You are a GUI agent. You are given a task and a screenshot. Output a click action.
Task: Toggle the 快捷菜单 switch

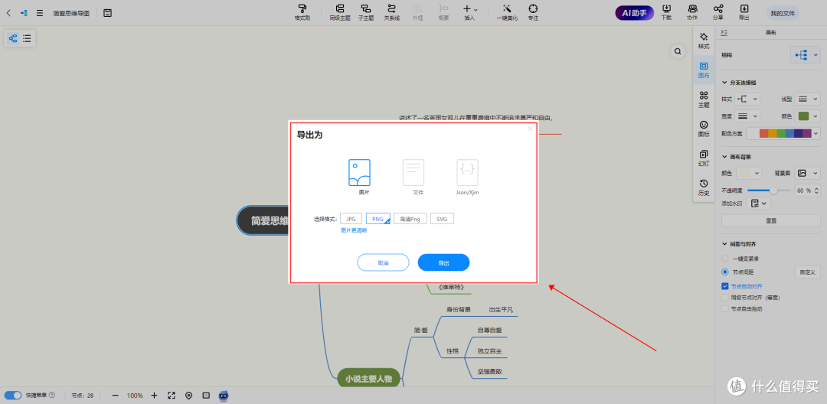click(x=13, y=395)
